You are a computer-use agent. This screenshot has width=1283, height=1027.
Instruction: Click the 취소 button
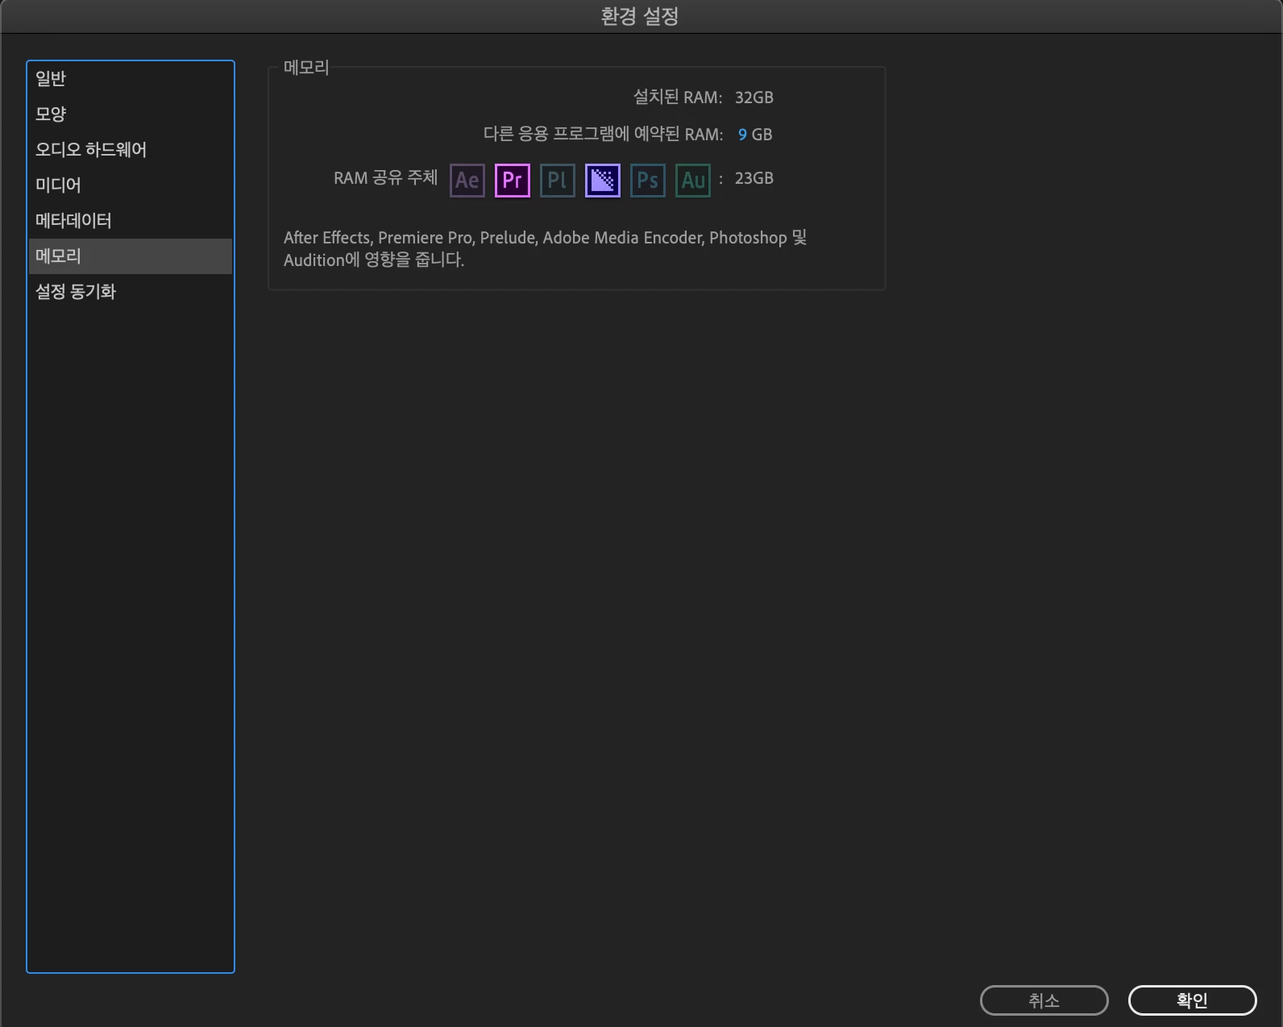tap(1044, 1000)
